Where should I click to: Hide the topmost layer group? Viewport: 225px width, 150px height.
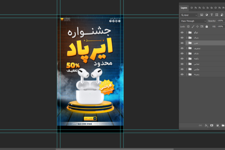(x=182, y=33)
